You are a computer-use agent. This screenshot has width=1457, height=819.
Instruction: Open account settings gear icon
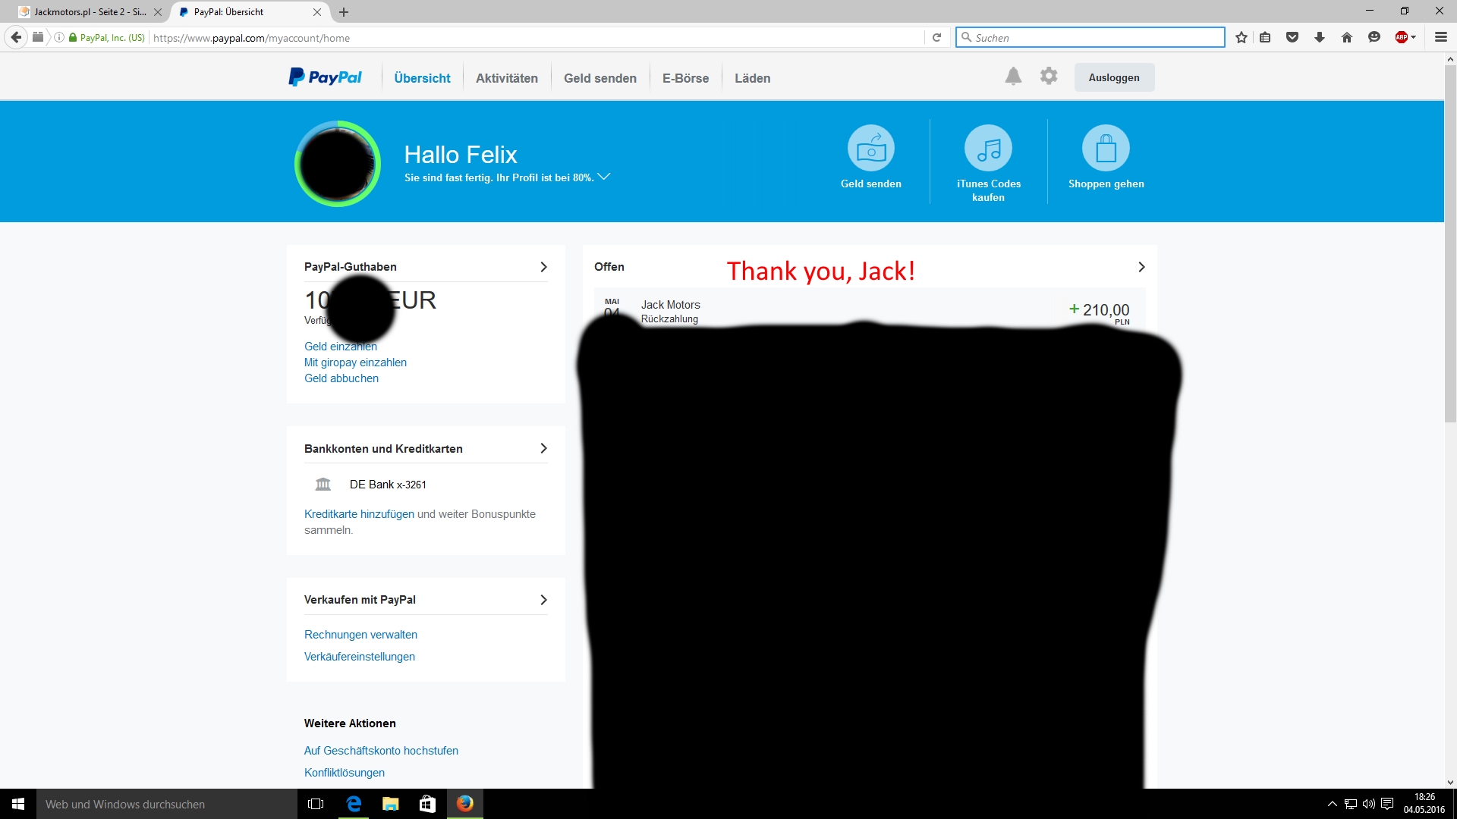pos(1049,76)
